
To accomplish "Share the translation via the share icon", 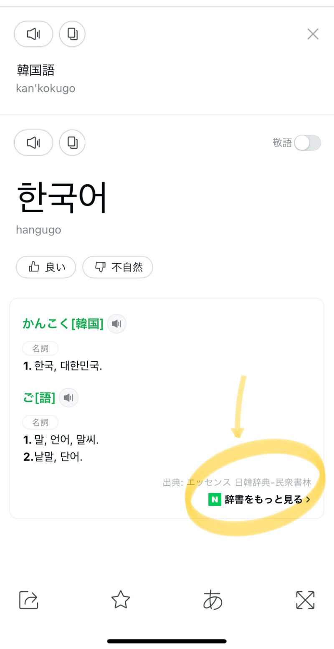I will click(29, 600).
